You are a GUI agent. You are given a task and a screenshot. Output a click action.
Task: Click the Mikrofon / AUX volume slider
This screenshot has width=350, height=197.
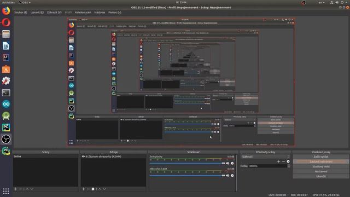[188, 176]
